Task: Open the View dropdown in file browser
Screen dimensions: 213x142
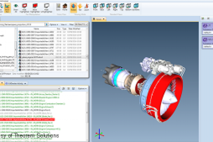Action: point(64,24)
